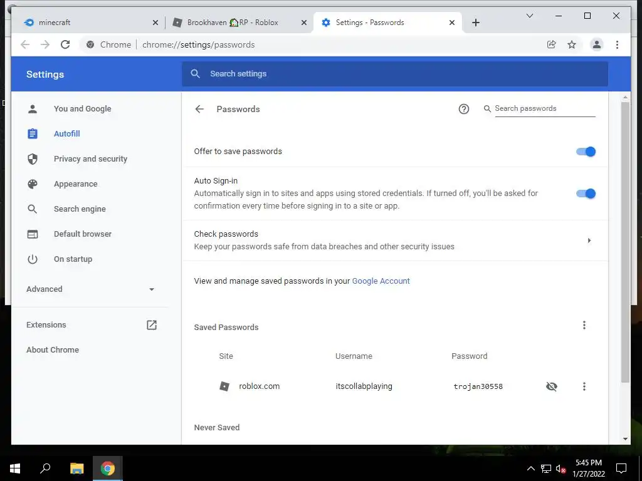Click the Never Saved heading
Image resolution: width=642 pixels, height=481 pixels.
pyautogui.click(x=216, y=427)
